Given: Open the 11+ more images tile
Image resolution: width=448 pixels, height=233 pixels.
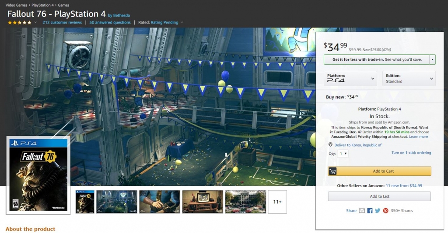Looking at the screenshot, I should (x=277, y=202).
